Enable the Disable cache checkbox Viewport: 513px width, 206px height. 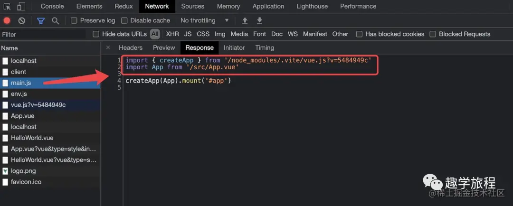point(124,20)
